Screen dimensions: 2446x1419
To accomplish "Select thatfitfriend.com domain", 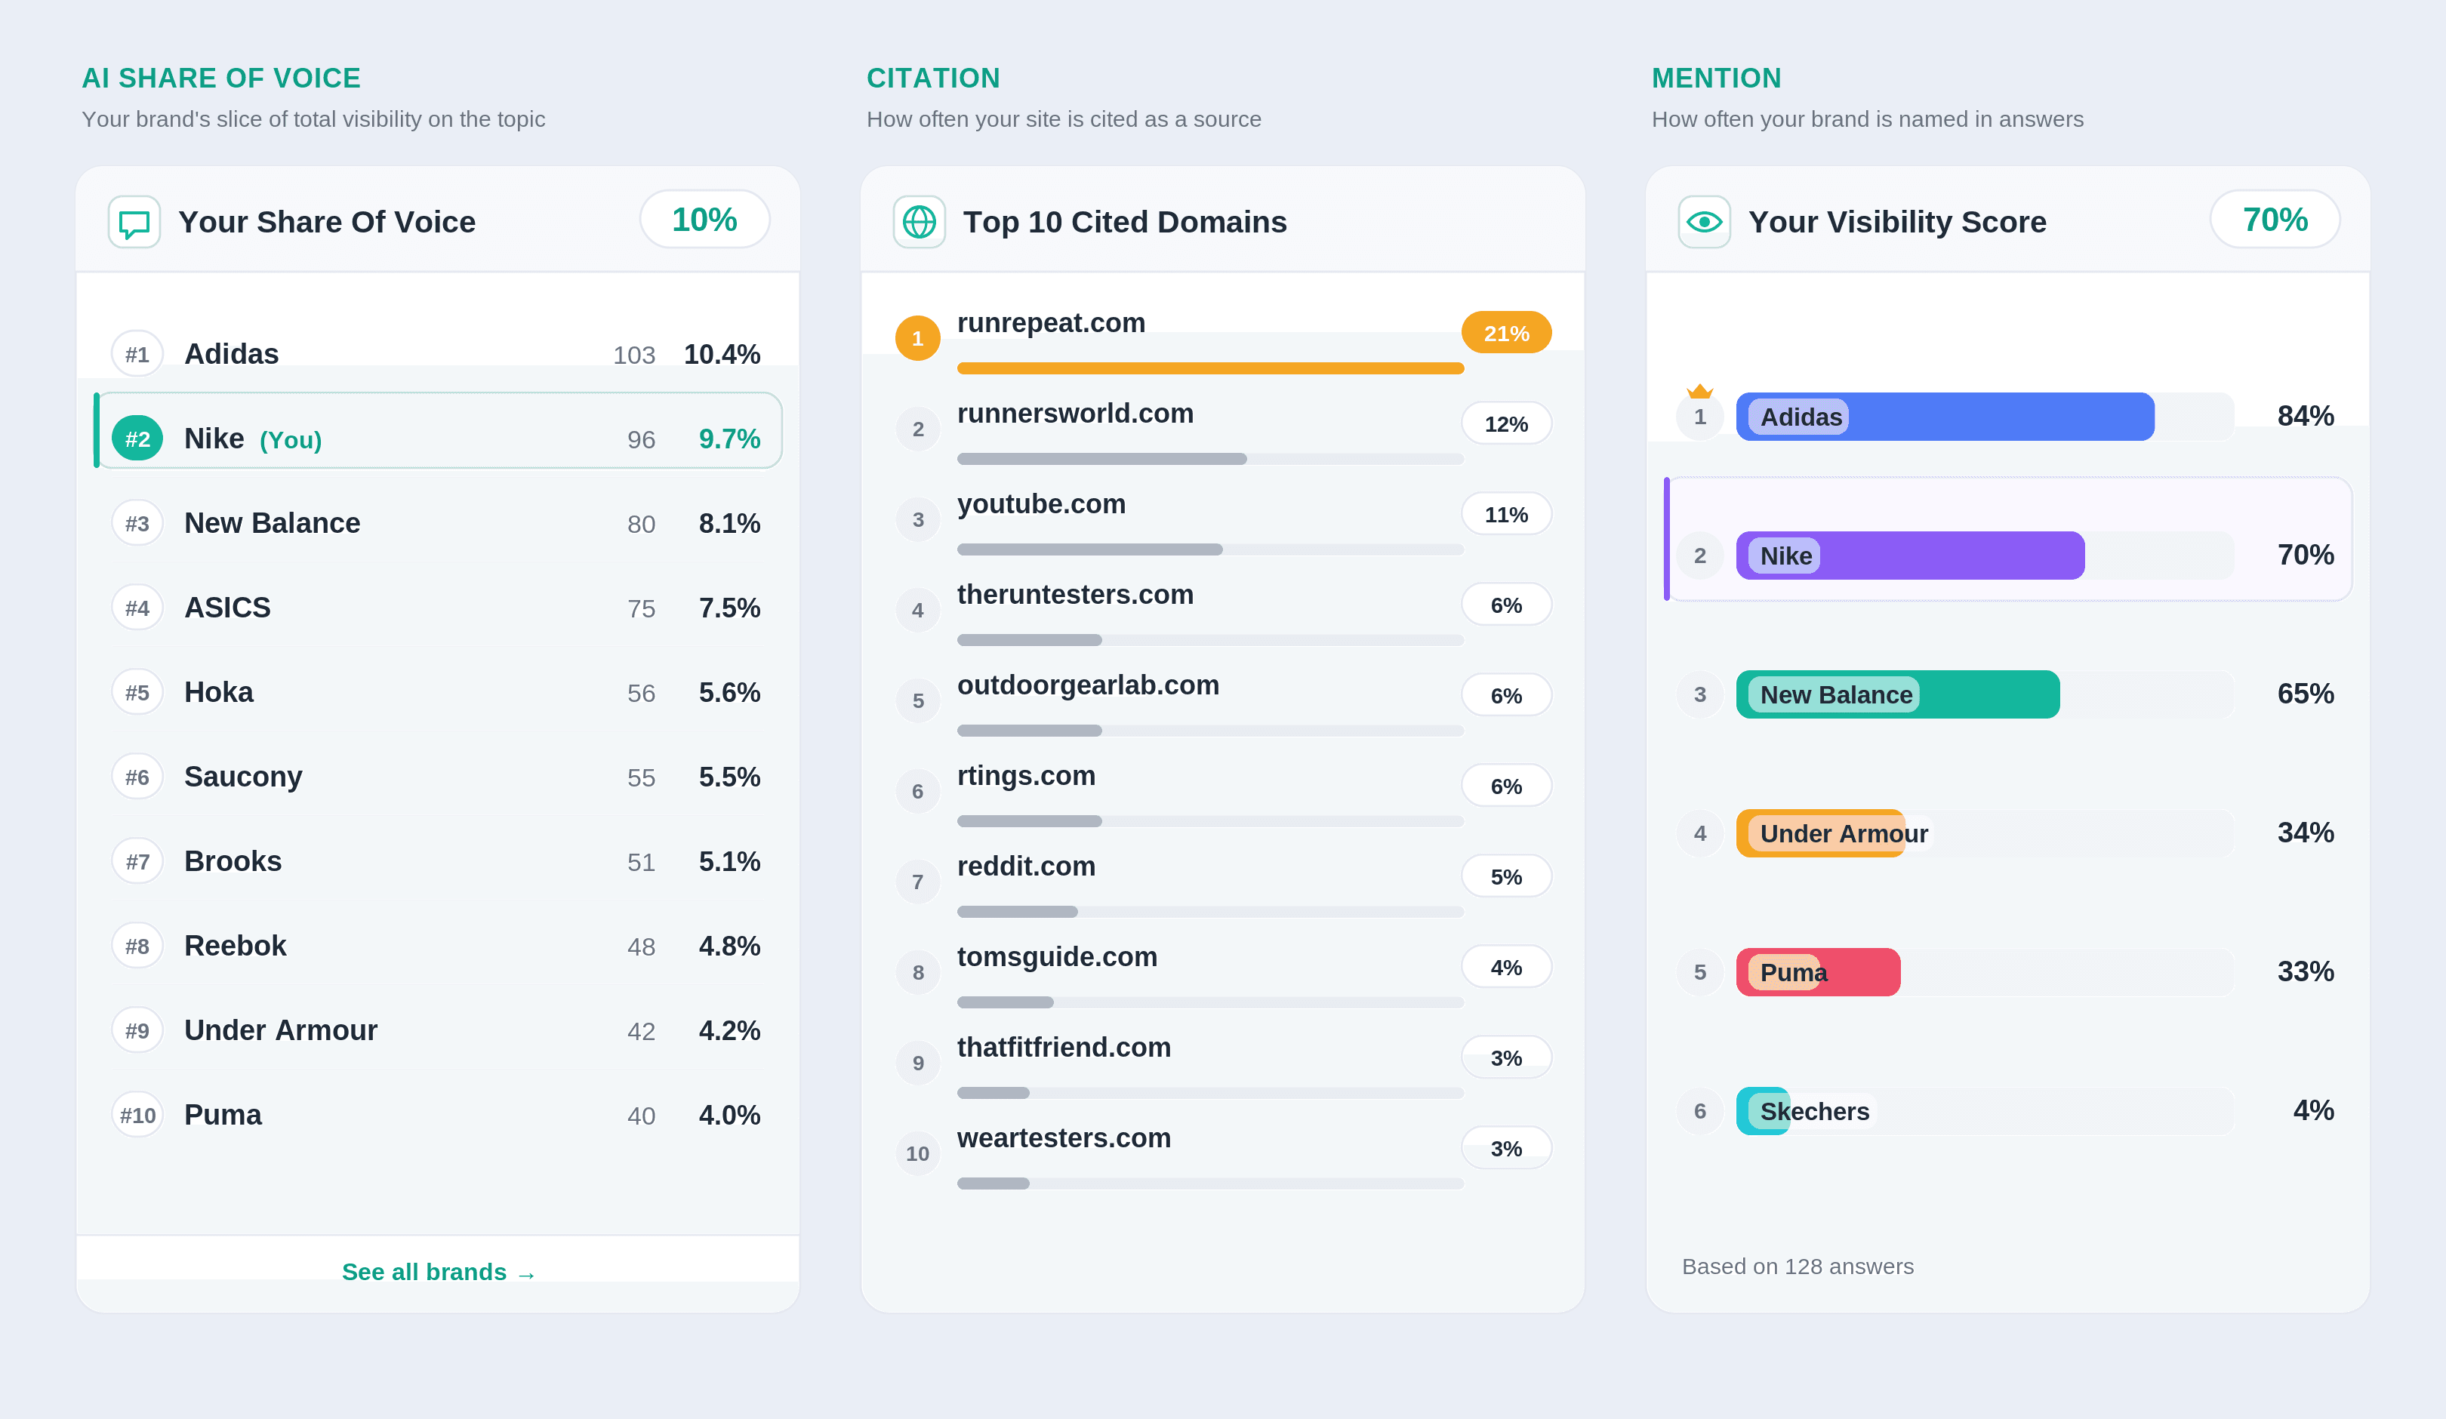I will pos(1064,1047).
